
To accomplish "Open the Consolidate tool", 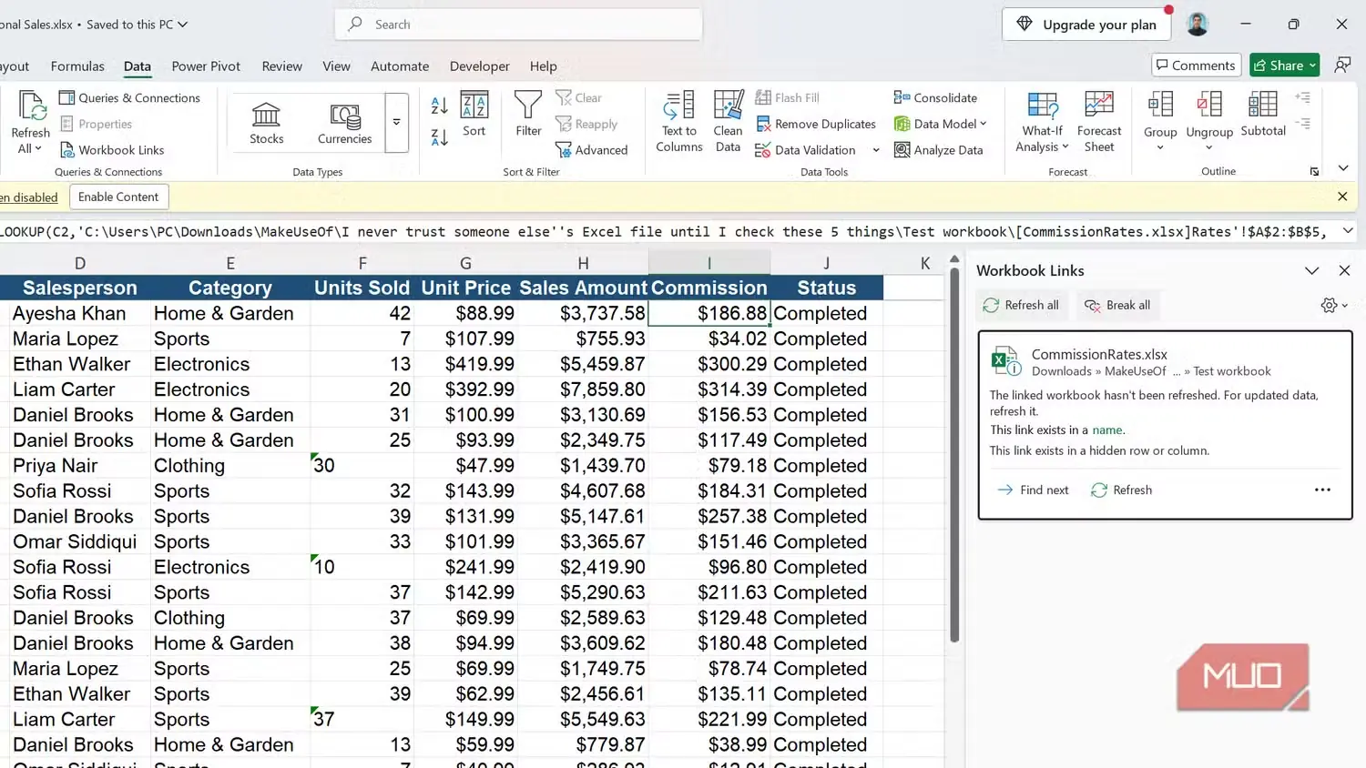I will (x=935, y=97).
